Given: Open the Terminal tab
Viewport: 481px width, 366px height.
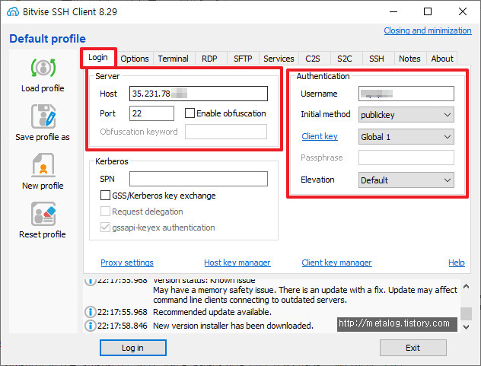Looking at the screenshot, I should (x=173, y=59).
